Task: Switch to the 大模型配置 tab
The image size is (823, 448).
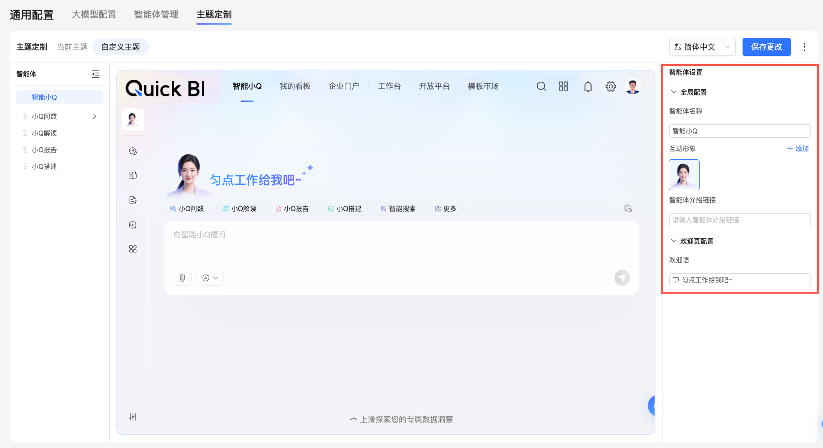Action: tap(94, 15)
